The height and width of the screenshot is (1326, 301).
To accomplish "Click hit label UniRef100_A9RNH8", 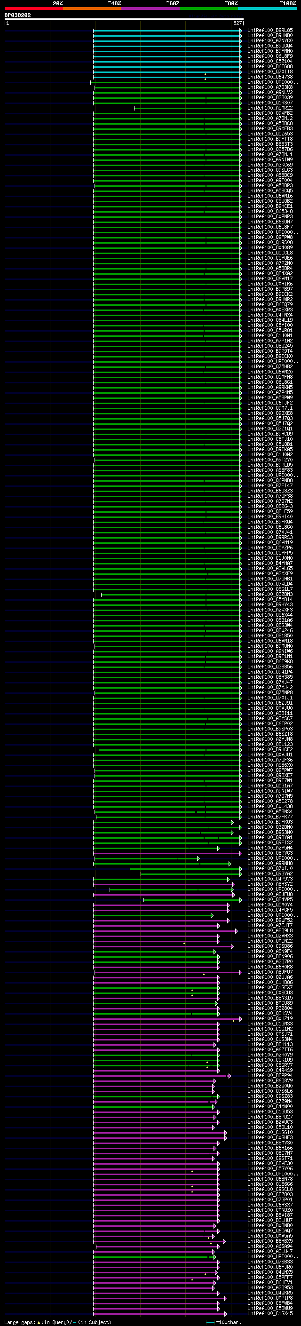I will 270,863.
